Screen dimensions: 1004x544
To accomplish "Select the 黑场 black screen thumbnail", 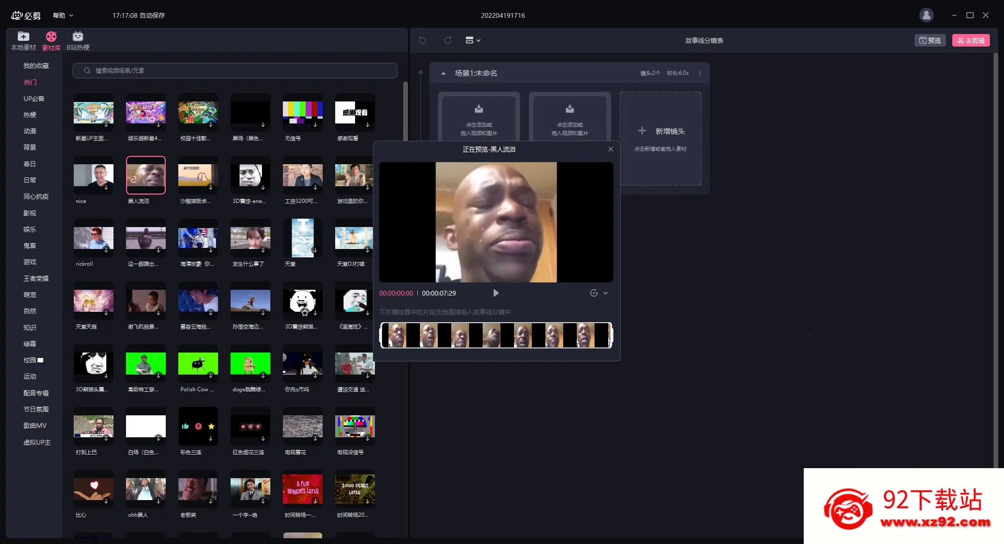I will pyautogui.click(x=250, y=112).
